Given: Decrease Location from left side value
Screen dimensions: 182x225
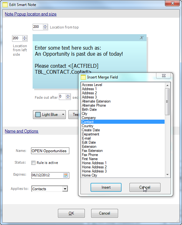Looking at the screenshot, I should coord(25,40).
